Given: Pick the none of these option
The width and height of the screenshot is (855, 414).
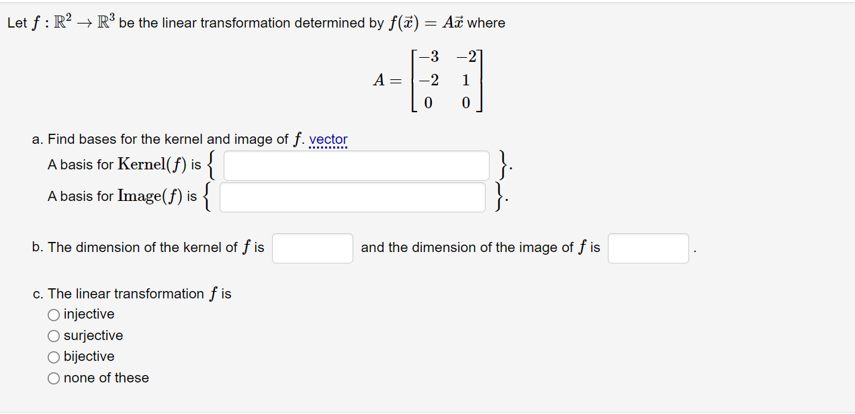Looking at the screenshot, I should coord(53,378).
